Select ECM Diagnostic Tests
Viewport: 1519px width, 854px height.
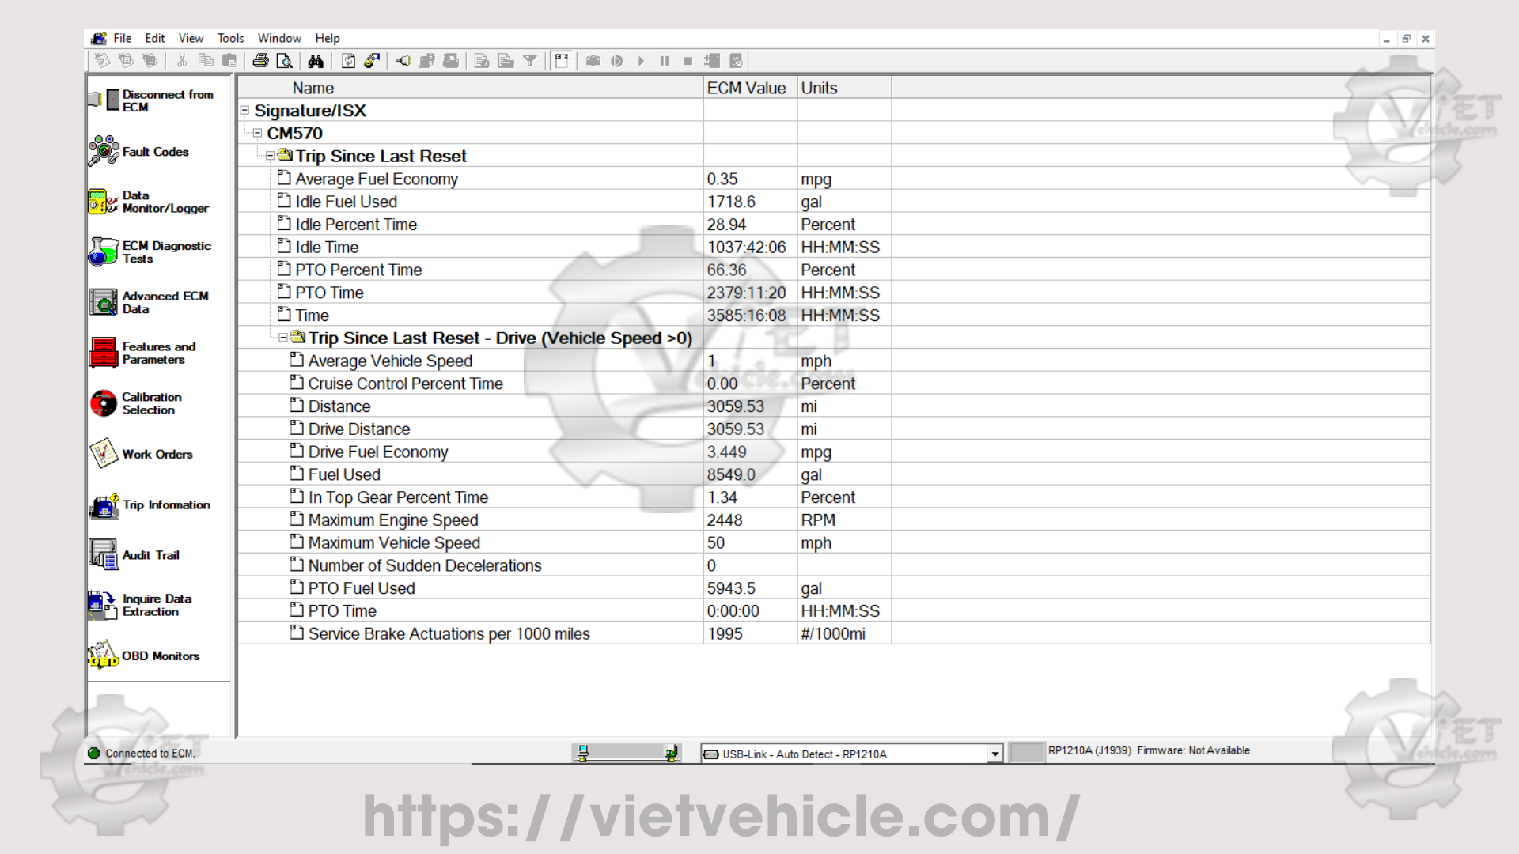pyautogui.click(x=165, y=252)
